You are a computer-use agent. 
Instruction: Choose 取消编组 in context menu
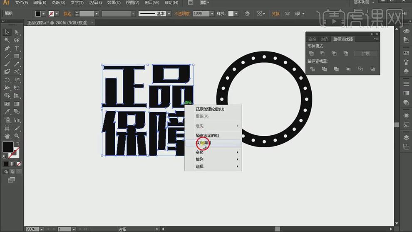click(213, 143)
